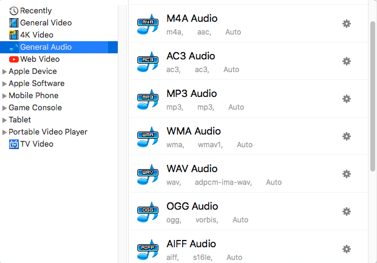
Task: Choose the M4A Audio profile title
Action: pyautogui.click(x=192, y=19)
